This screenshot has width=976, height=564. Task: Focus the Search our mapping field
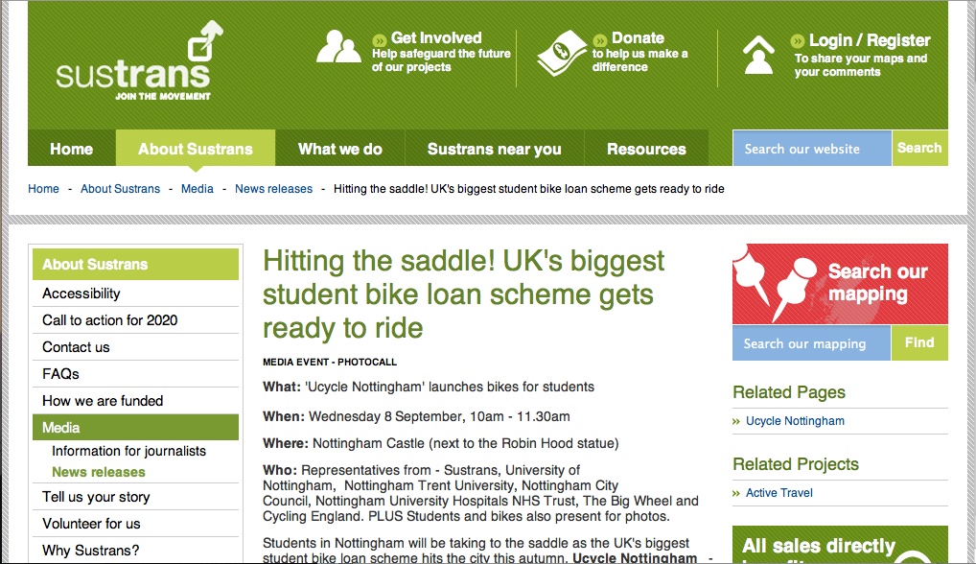point(811,343)
